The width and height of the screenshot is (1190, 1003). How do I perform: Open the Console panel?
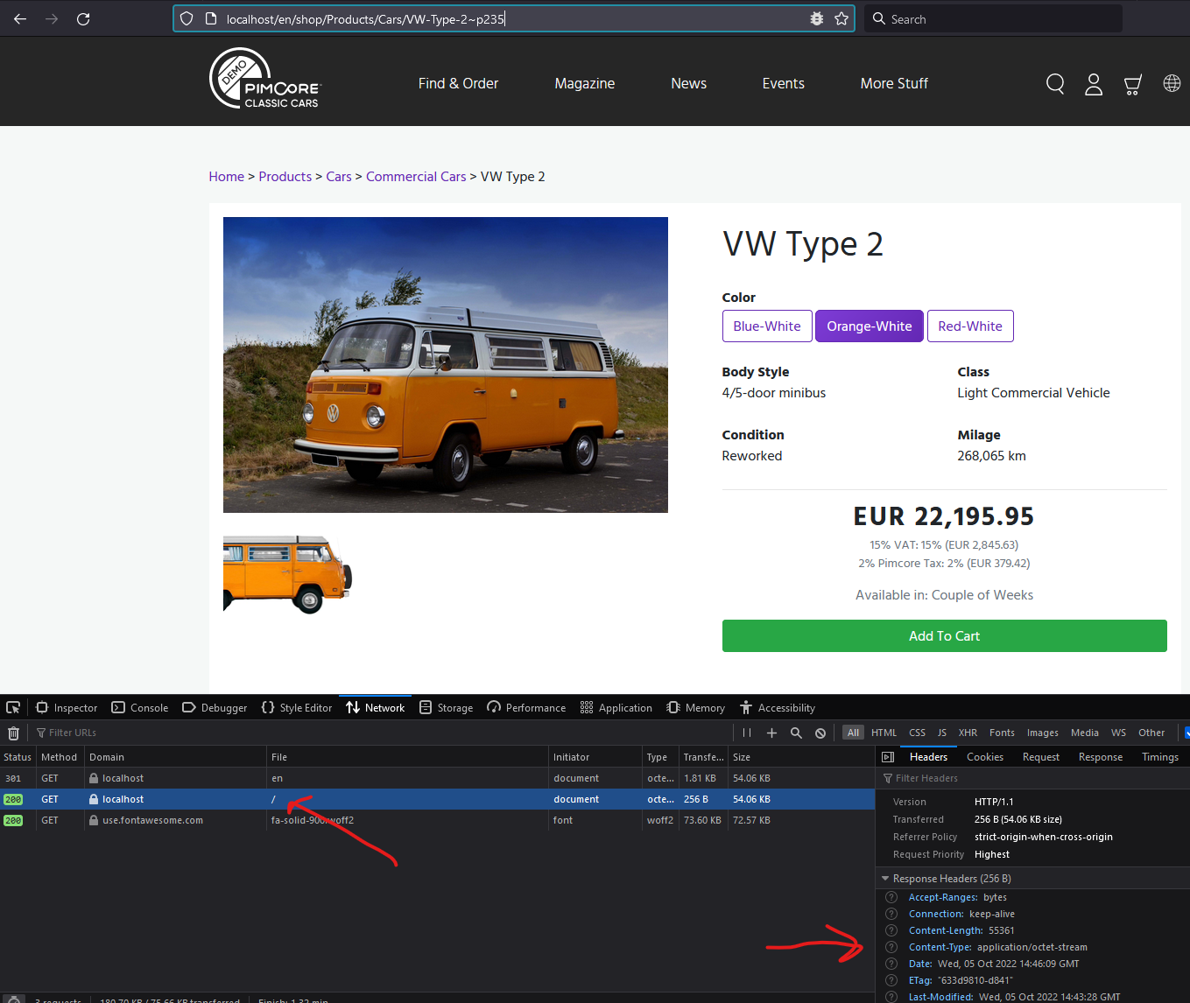(139, 707)
